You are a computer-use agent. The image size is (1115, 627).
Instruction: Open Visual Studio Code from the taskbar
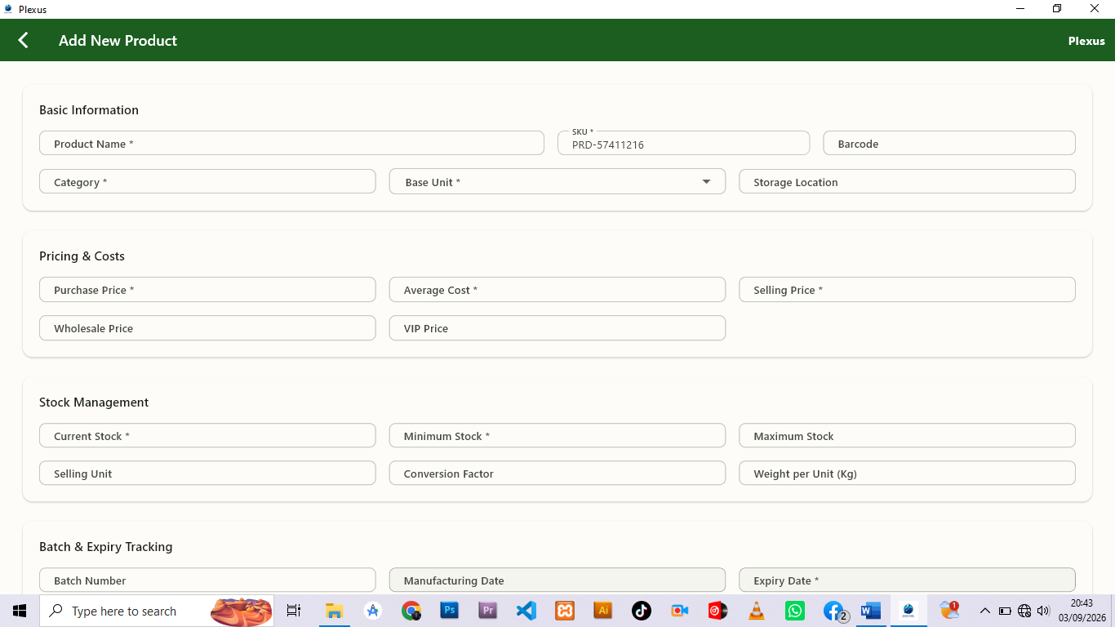(526, 611)
